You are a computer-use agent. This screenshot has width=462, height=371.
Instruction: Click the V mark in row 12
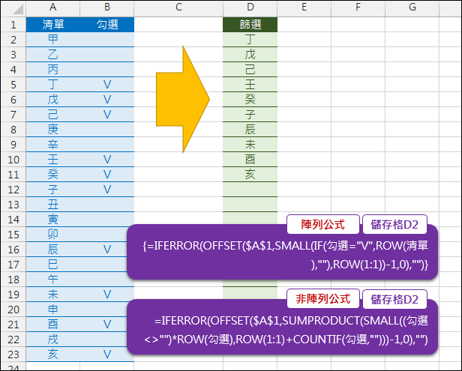point(107,190)
